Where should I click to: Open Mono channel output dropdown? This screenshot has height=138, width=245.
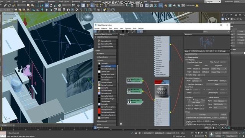click(x=220, y=104)
